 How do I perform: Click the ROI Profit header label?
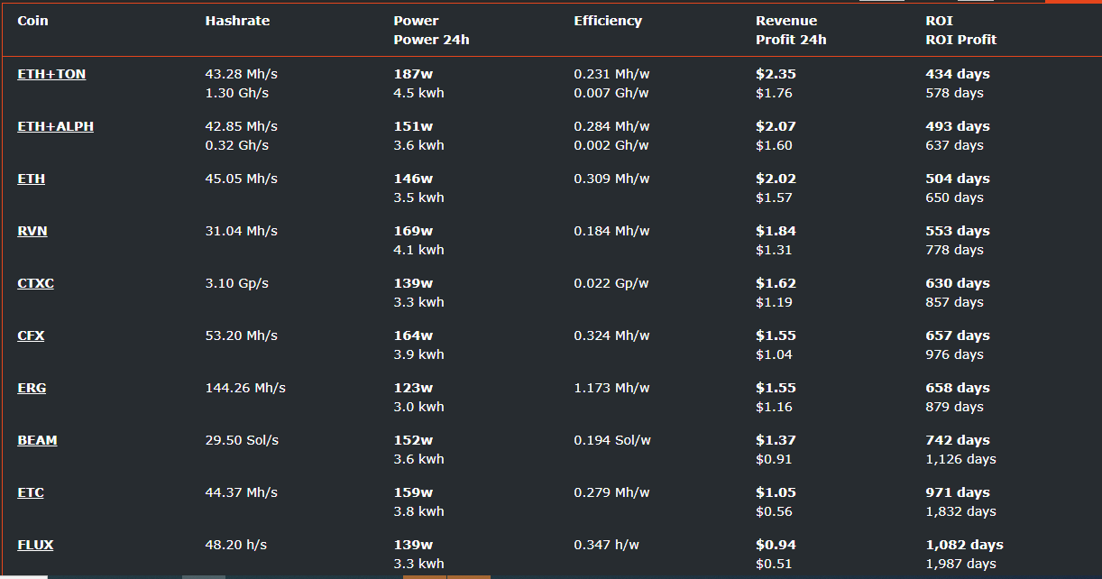pyautogui.click(x=960, y=40)
